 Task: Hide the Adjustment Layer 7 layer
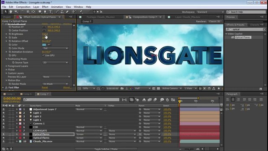pyautogui.click(x=4, y=109)
